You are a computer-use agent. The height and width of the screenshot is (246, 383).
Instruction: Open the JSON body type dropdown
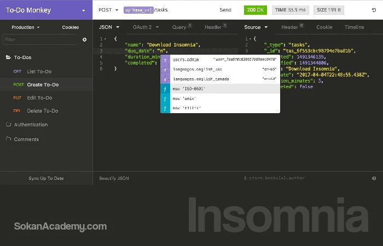pyautogui.click(x=109, y=27)
